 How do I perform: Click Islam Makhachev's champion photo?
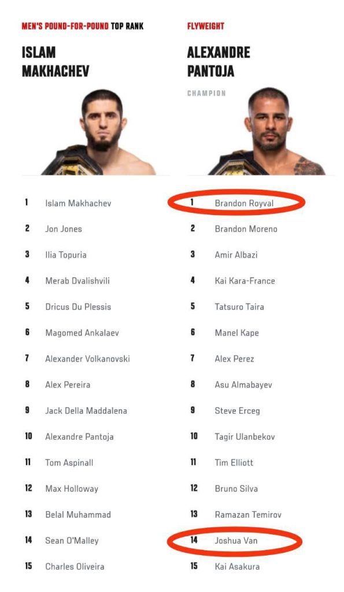point(99,132)
